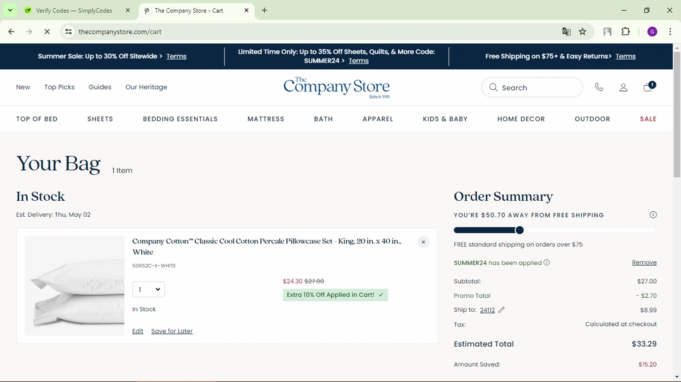Stop page loading button

coord(47,32)
